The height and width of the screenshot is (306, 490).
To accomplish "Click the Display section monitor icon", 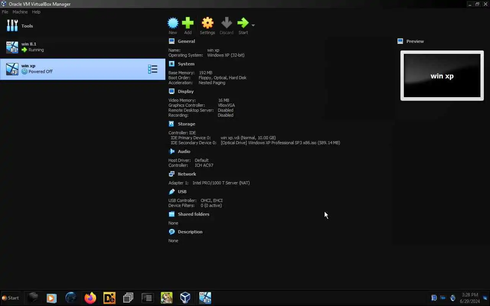I will (x=171, y=91).
